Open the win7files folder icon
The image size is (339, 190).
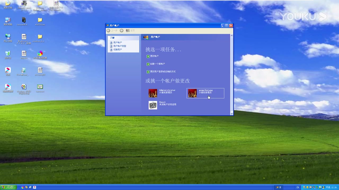coord(40,21)
